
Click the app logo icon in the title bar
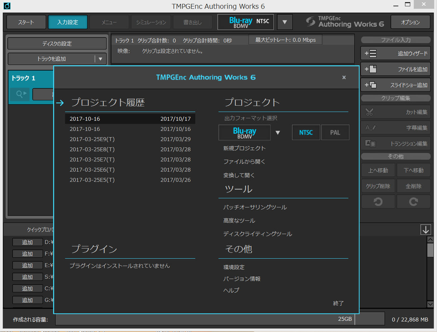pos(7,6)
